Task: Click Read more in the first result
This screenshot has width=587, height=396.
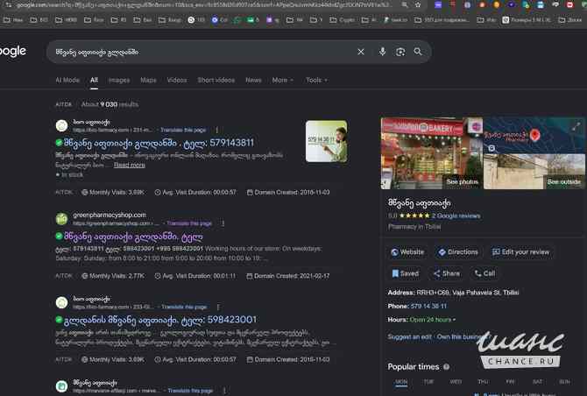Action: pos(130,165)
